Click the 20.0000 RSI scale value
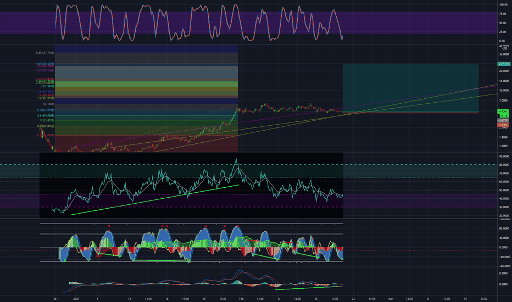Image resolution: width=512 pixels, height=302 pixels. pos(504,216)
